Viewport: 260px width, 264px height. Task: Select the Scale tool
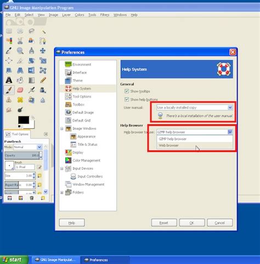[x=43, y=61]
